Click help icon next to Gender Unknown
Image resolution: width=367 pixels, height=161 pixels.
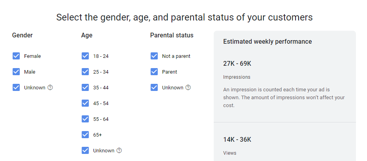coord(50,87)
